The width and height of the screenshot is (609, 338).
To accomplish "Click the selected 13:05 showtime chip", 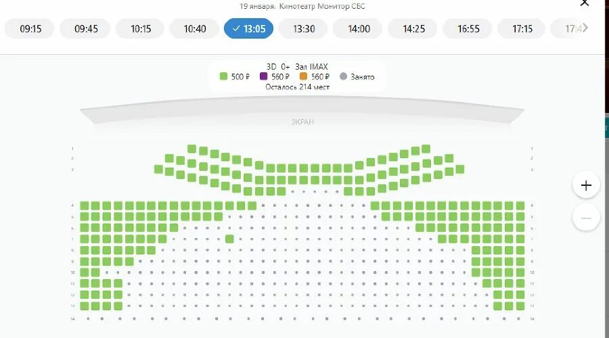I will coord(248,28).
